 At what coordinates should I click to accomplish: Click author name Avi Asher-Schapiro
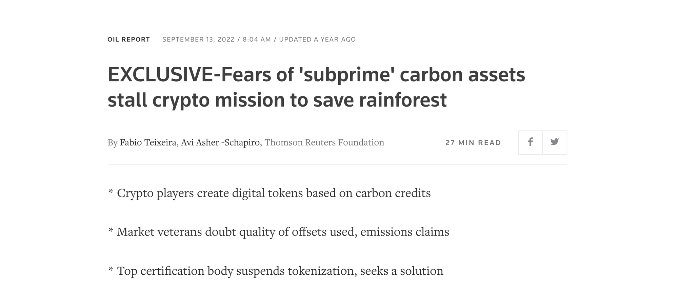pyautogui.click(x=220, y=142)
